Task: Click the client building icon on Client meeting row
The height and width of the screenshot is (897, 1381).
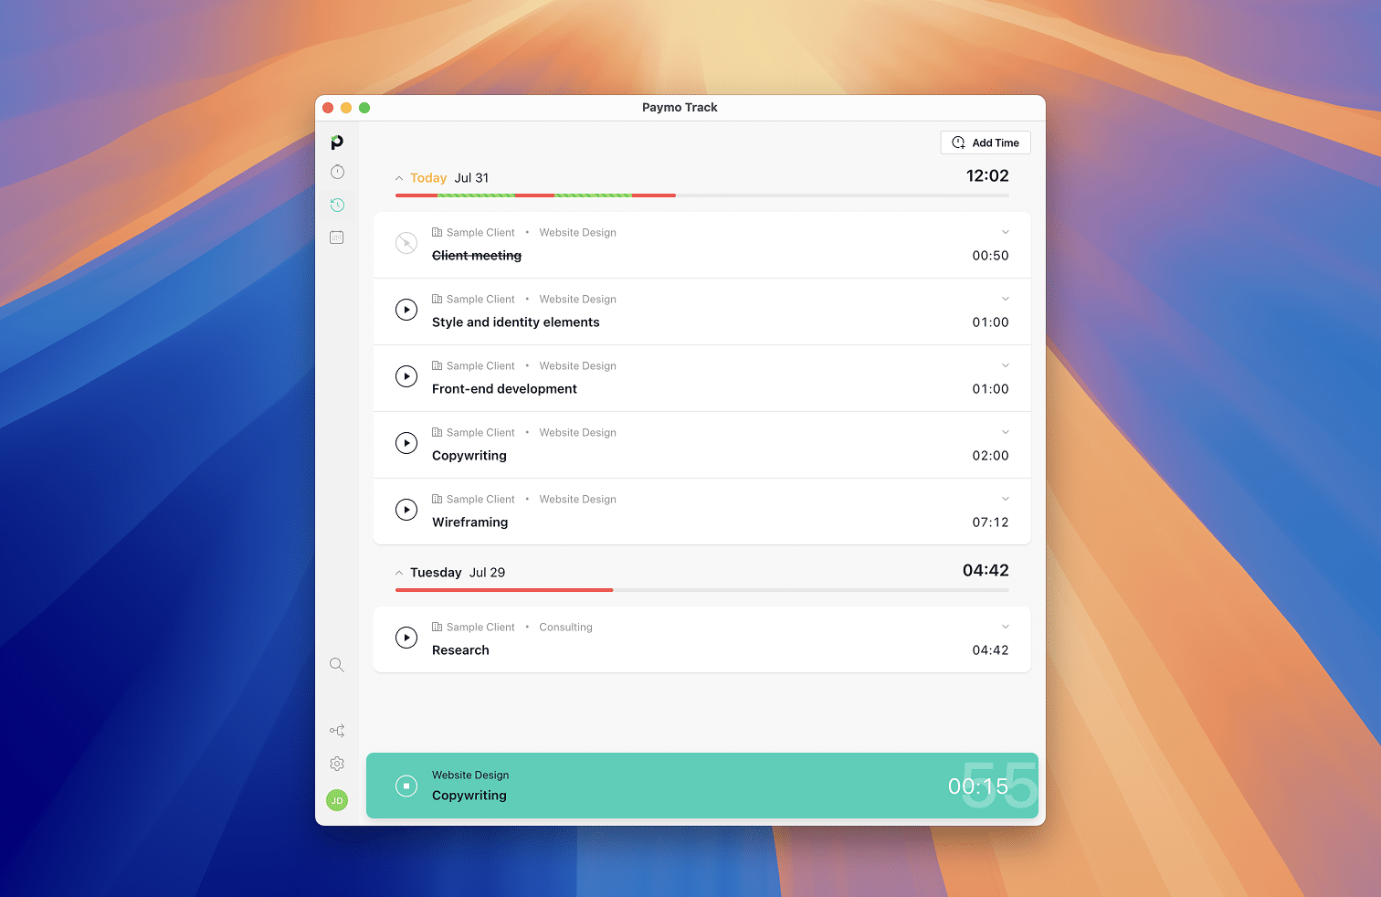Action: click(x=437, y=232)
